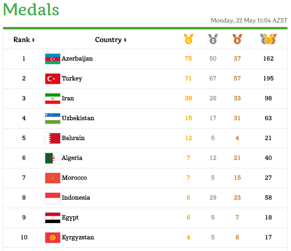291x251 pixels.
Task: Click the Algeria flag icon
Action: pos(52,158)
